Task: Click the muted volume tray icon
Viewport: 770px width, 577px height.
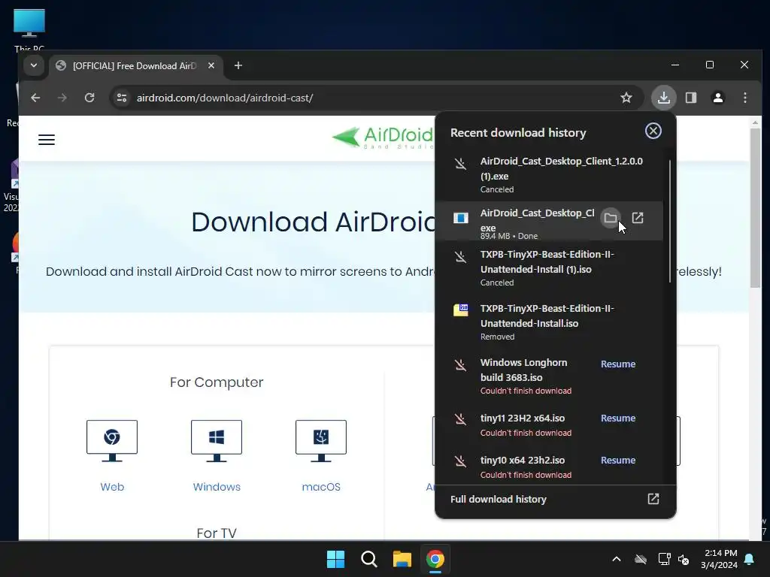Action: click(684, 559)
